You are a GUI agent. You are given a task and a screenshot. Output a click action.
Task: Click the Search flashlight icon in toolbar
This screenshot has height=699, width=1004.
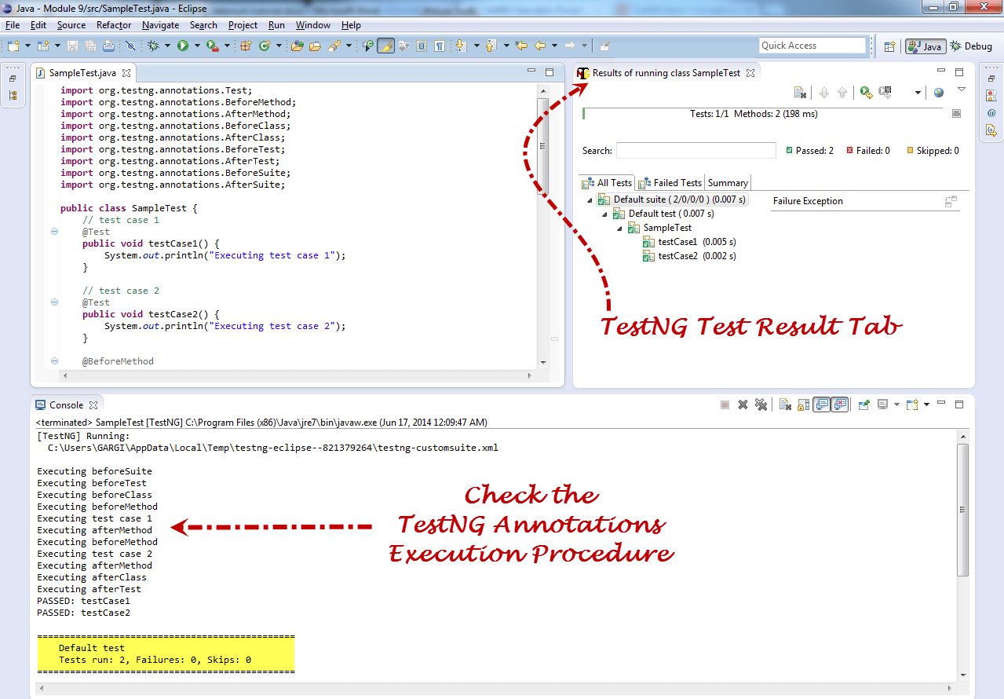pyautogui.click(x=334, y=46)
